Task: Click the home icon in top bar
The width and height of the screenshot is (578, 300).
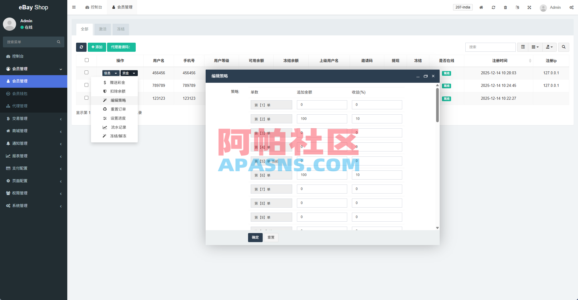Action: 481,7
